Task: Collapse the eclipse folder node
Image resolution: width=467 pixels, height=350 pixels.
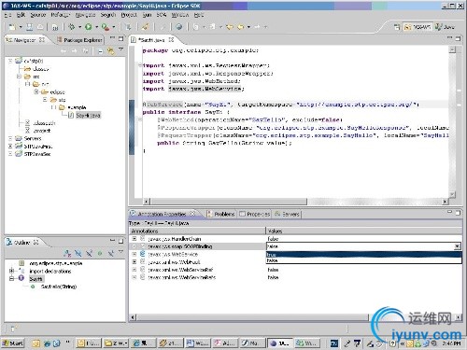Action: click(36, 92)
